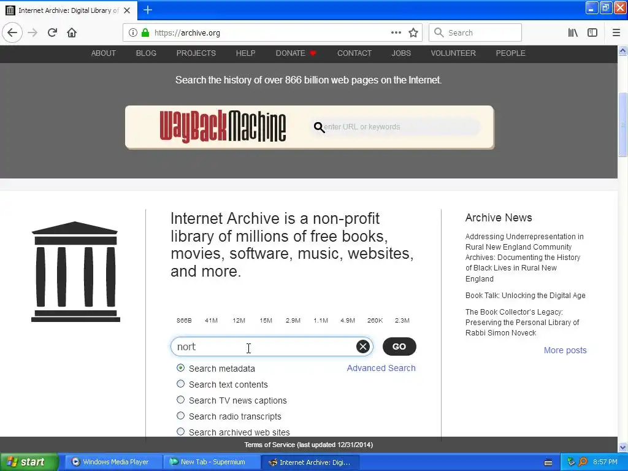Clear the search box with X icon
The height and width of the screenshot is (471, 628).
[x=363, y=347]
